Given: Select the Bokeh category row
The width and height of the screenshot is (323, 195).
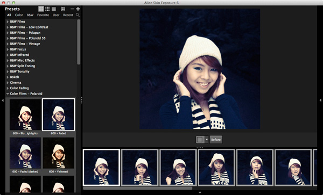Looking at the screenshot, I should click(41, 77).
